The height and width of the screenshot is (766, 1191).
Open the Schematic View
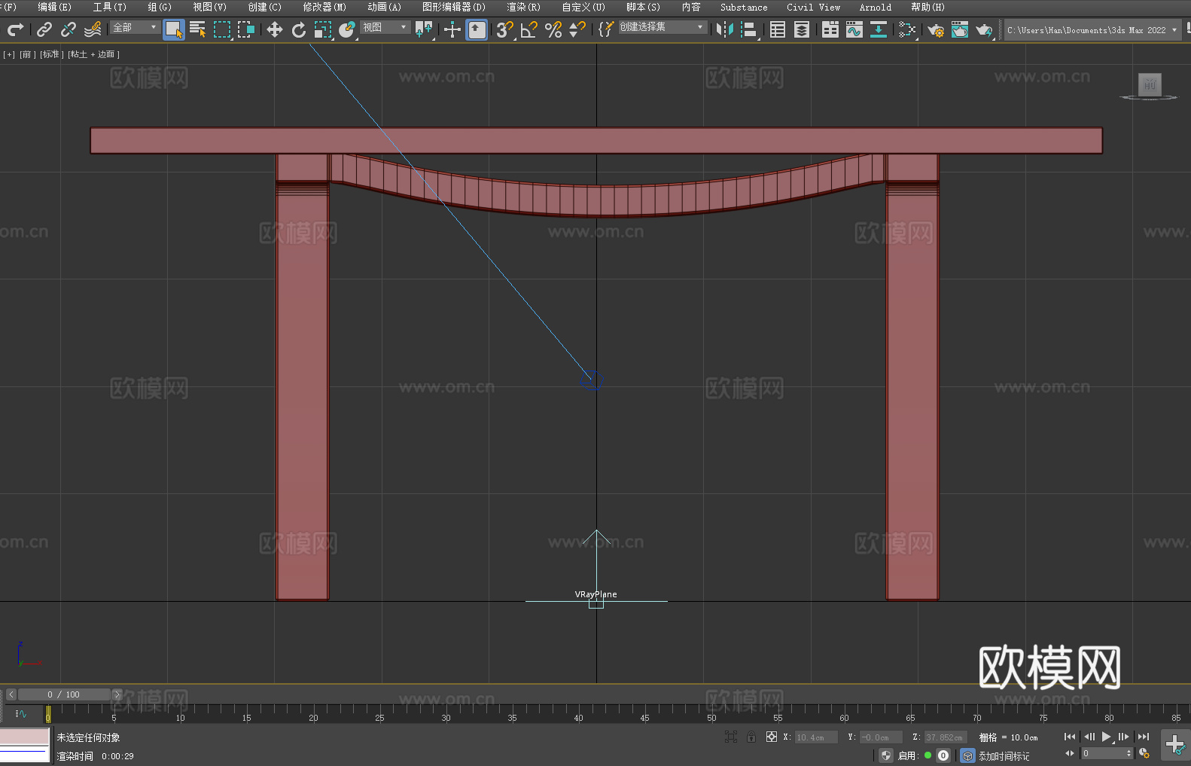[879, 29]
